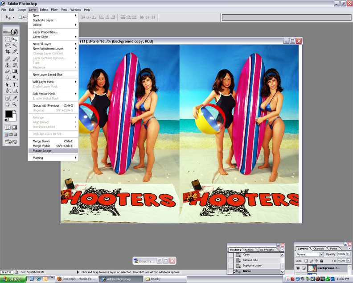
Task: Click the foreground color swatch
Action: [8, 114]
